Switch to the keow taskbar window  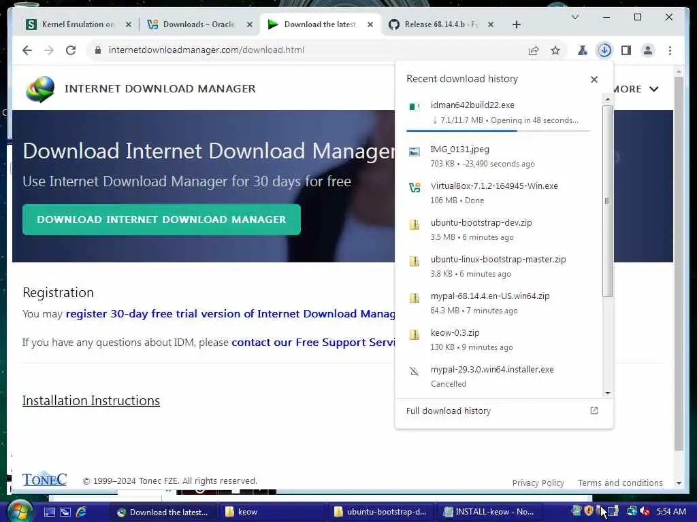(x=272, y=512)
